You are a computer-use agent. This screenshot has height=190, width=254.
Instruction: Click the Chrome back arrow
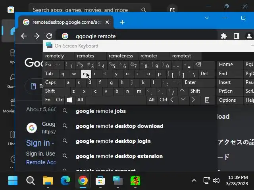[x=24, y=36]
